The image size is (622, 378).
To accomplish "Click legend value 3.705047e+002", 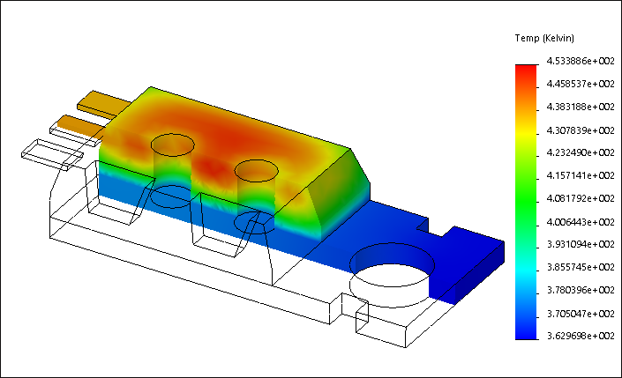I will (581, 314).
